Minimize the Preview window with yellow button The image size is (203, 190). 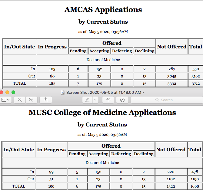click(x=7, y=92)
